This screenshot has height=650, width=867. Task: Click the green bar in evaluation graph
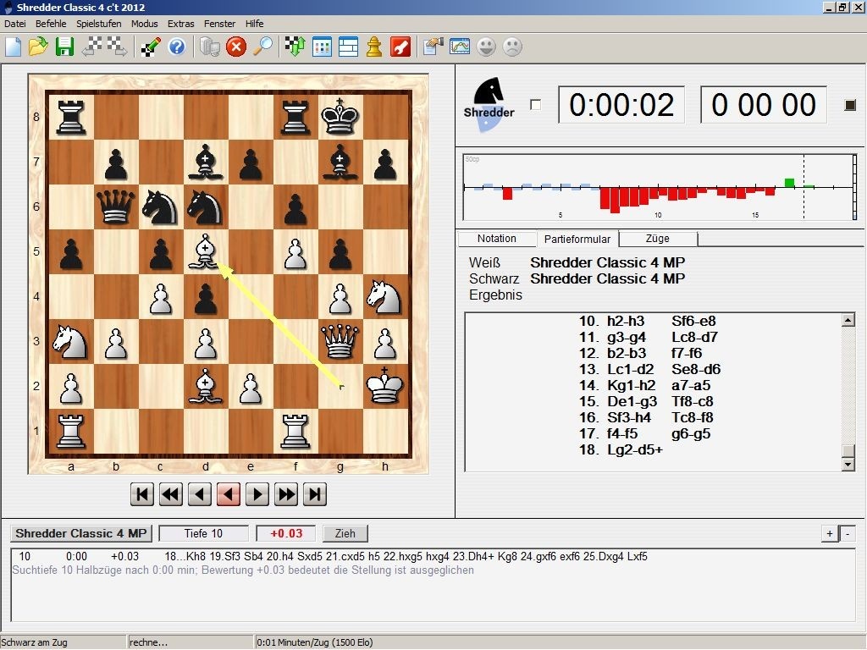[x=790, y=183]
